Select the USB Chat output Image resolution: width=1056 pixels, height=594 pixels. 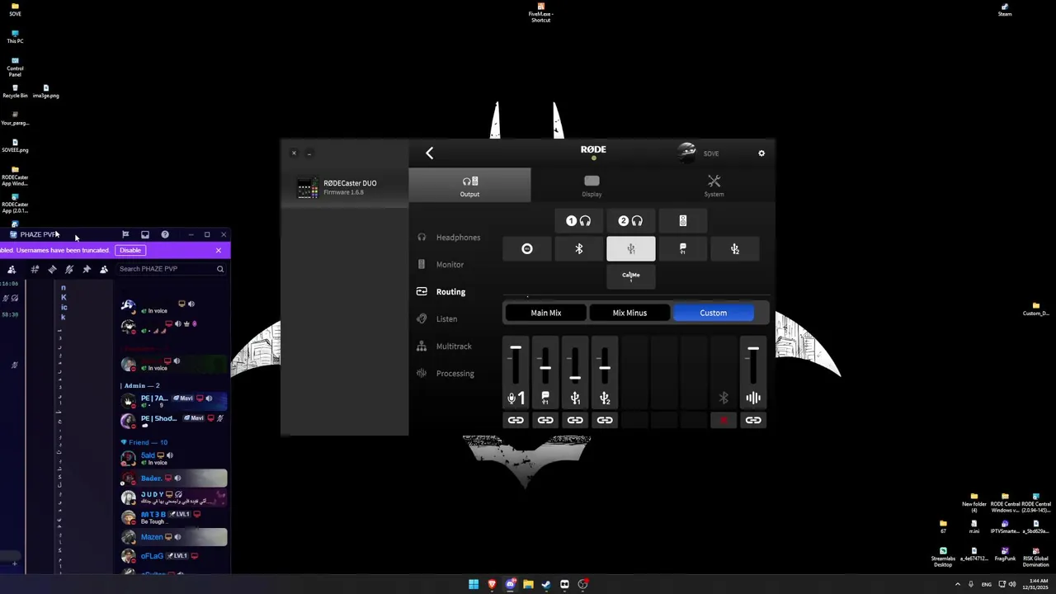pos(682,249)
